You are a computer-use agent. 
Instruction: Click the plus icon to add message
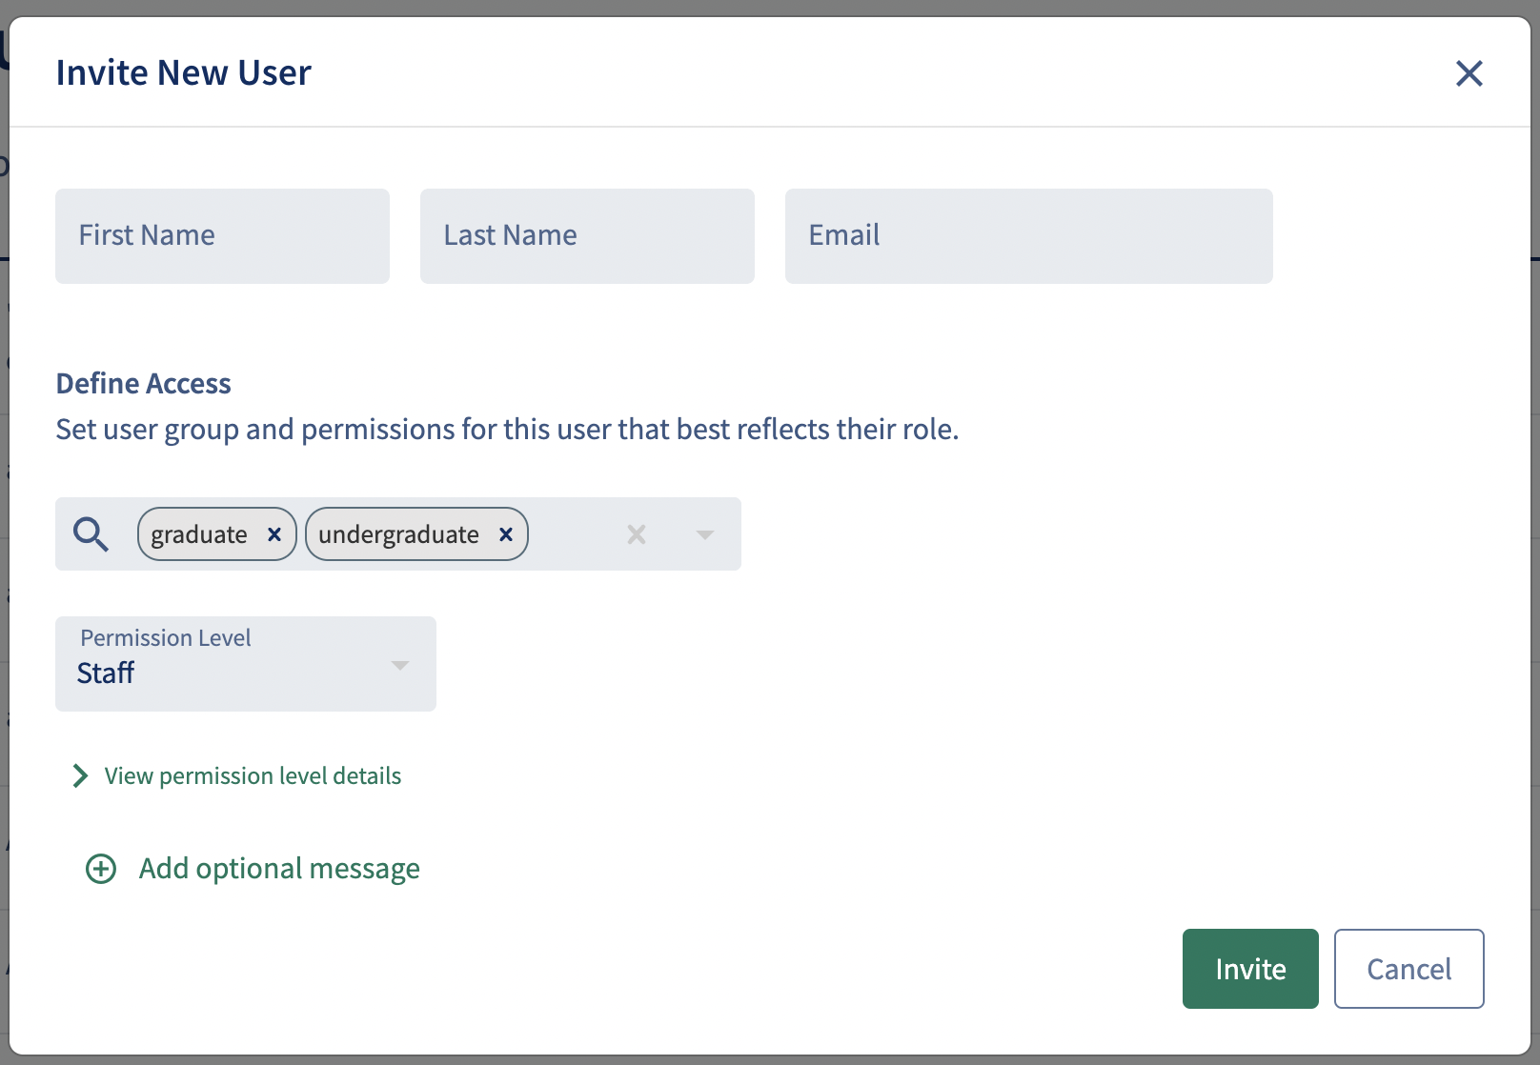click(101, 869)
